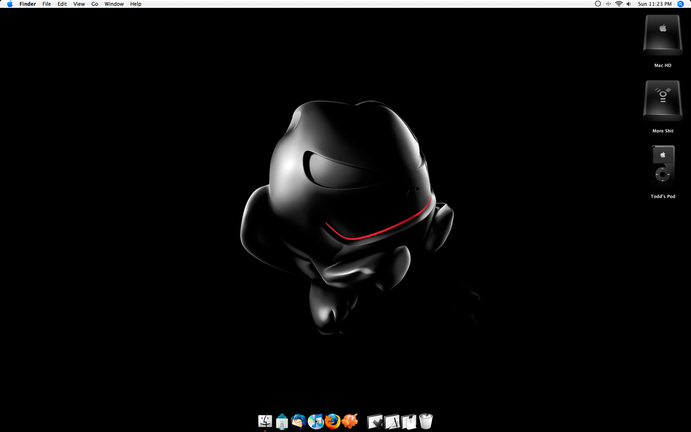Open the AirPort Wi-Fi menu
This screenshot has height=432, width=691.
[619, 4]
